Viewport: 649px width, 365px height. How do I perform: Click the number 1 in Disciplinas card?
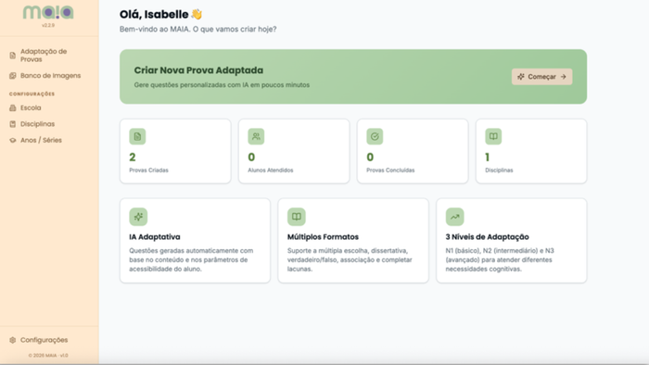click(487, 157)
